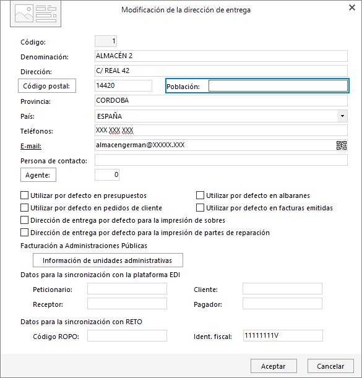Tick Utilizar por defecto en facturas emitidas
The image size is (362, 378).
(200, 208)
